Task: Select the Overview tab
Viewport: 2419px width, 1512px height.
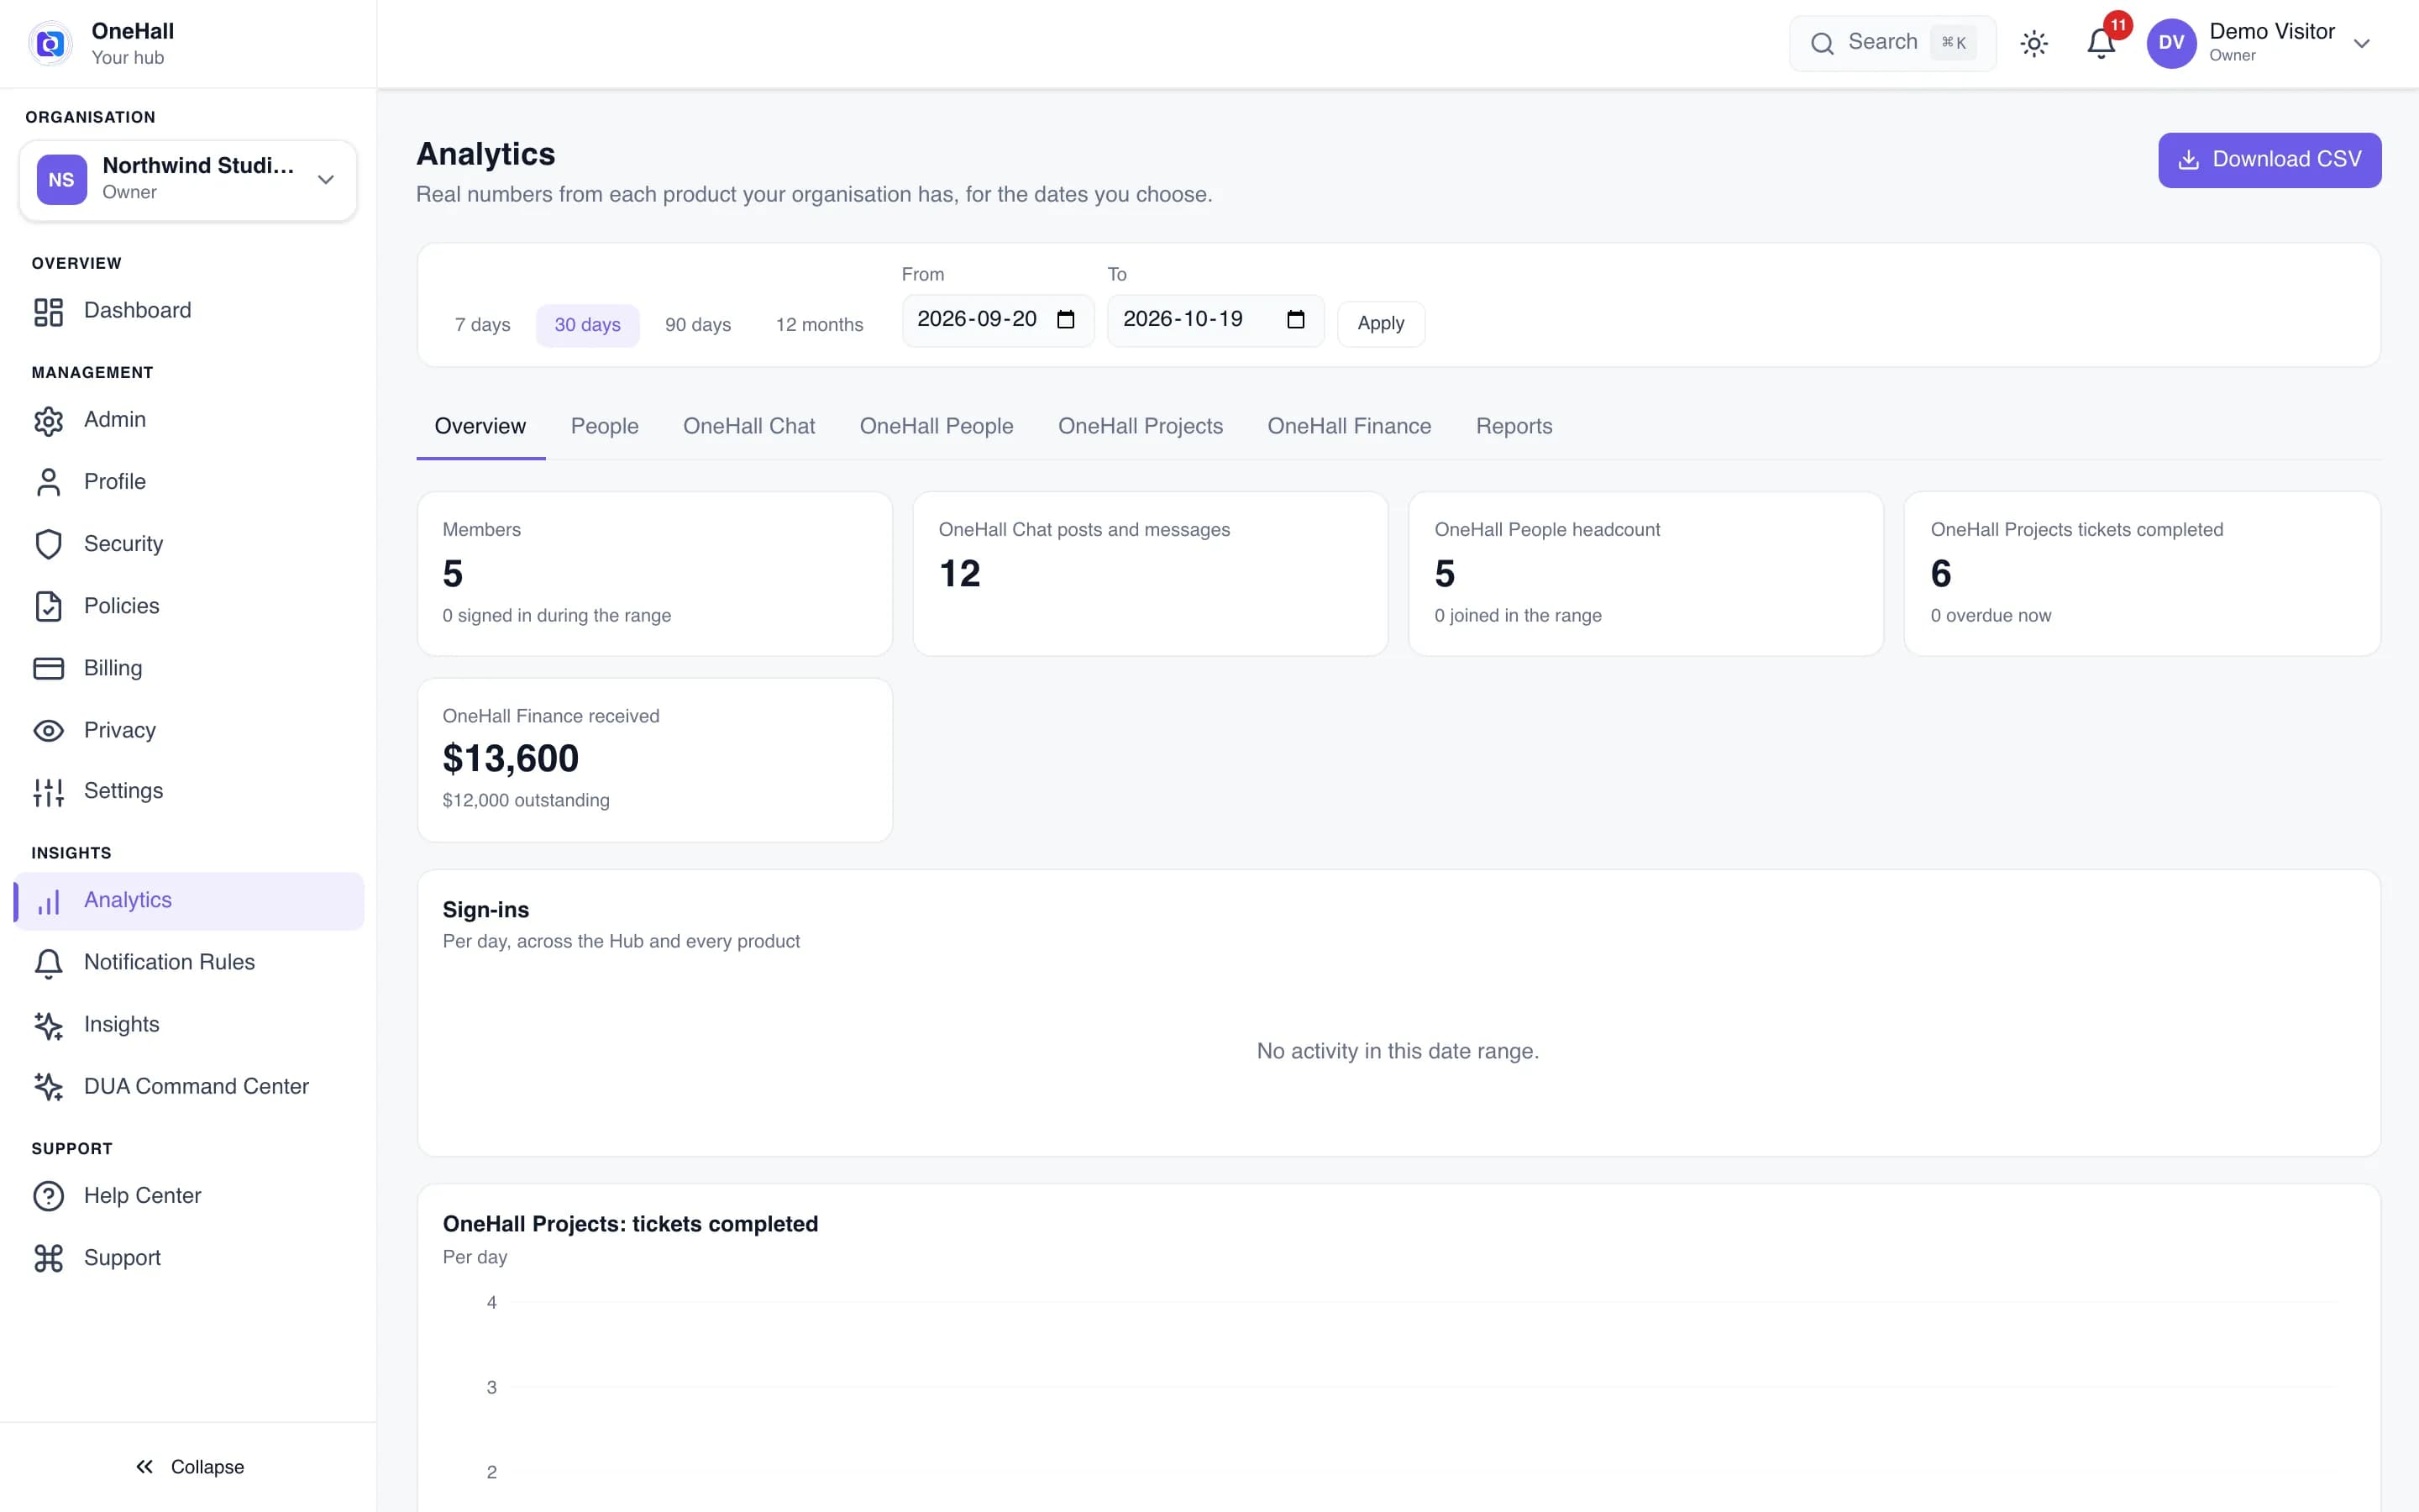Action: tap(480, 427)
